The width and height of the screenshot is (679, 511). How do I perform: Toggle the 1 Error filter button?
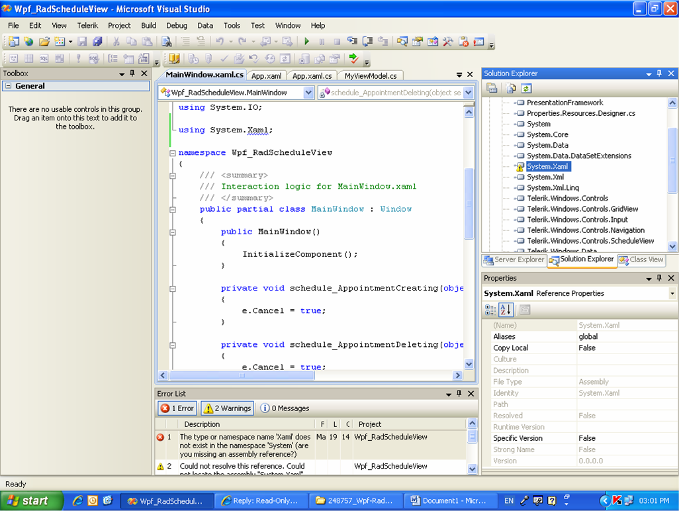[177, 408]
